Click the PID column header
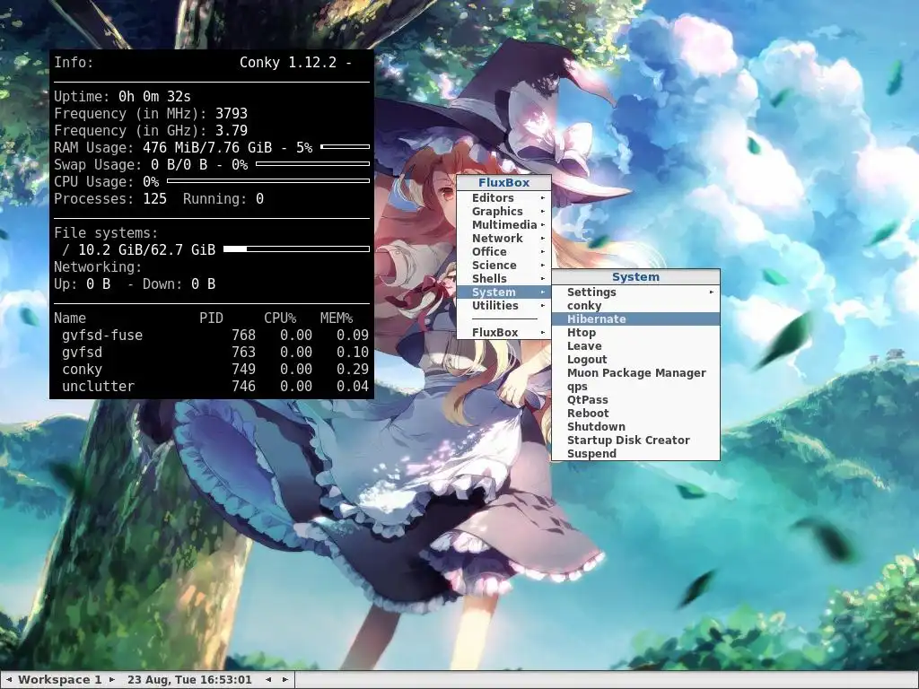Screen dimensions: 919x689 (x=211, y=318)
